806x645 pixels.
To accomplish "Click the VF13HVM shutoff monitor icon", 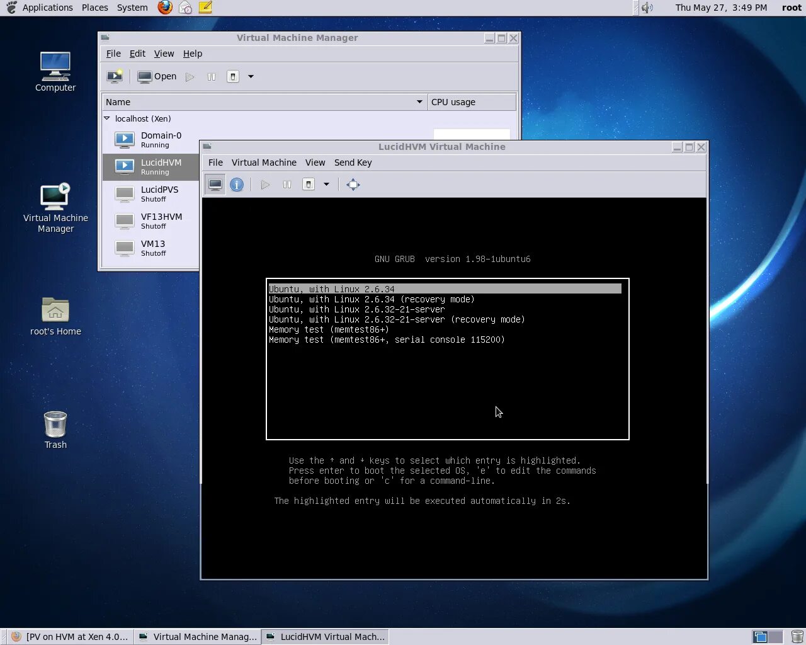I will (x=125, y=221).
